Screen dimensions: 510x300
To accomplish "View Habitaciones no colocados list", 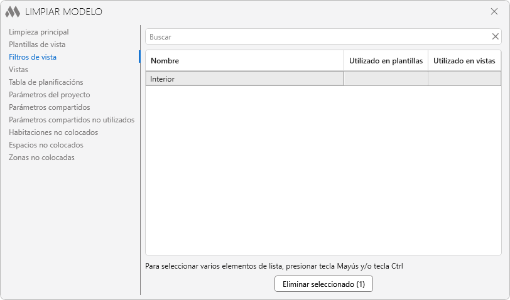I will [53, 132].
